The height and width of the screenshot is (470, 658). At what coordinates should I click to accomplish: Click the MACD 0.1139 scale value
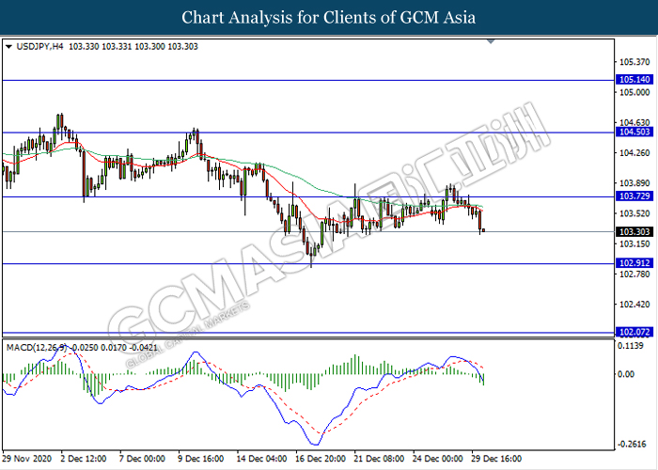click(x=631, y=346)
